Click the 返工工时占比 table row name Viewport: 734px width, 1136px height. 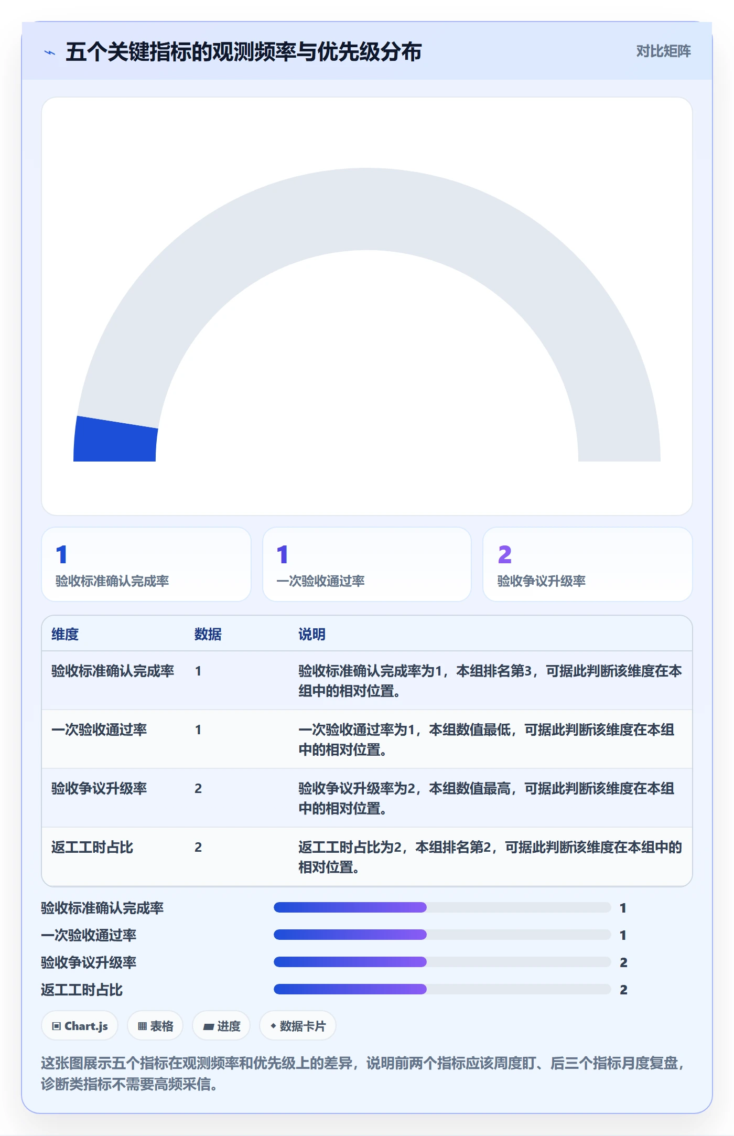[92, 847]
